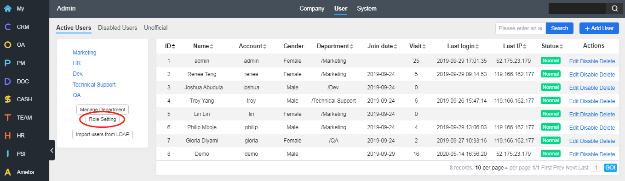The height and width of the screenshot is (181, 625).
Task: Click the Add User button
Action: point(599,28)
